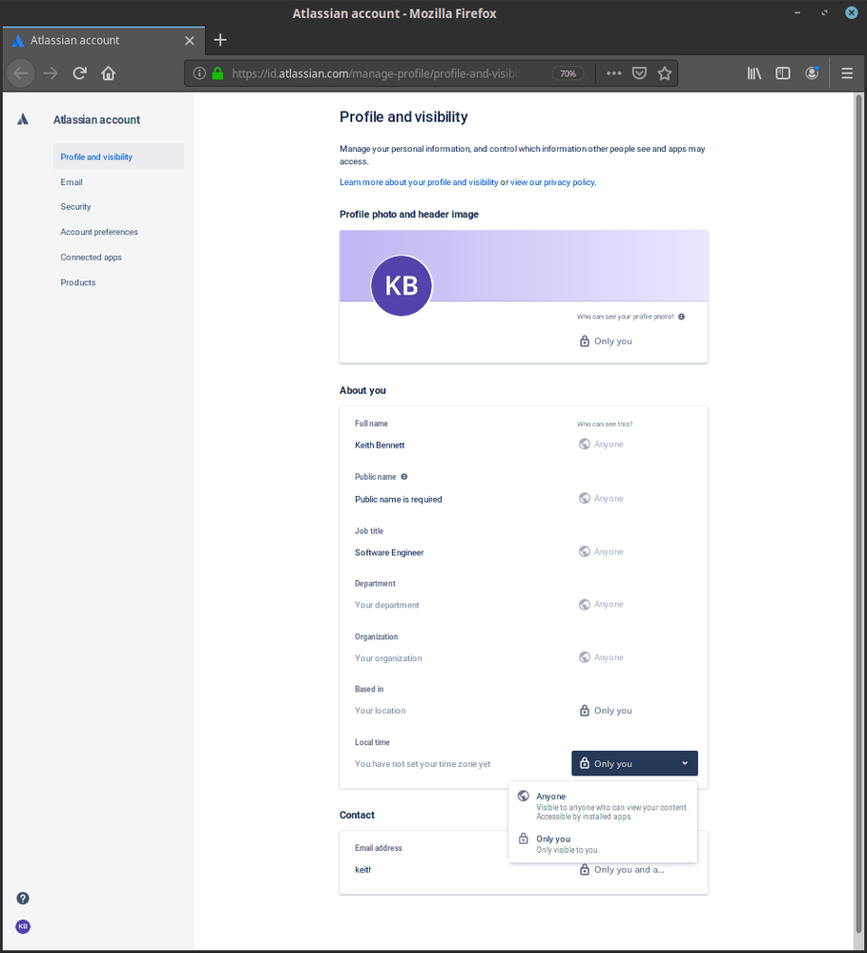Toggle the Firefox sidebar view
Viewport: 867px width, 953px height.
tap(783, 73)
